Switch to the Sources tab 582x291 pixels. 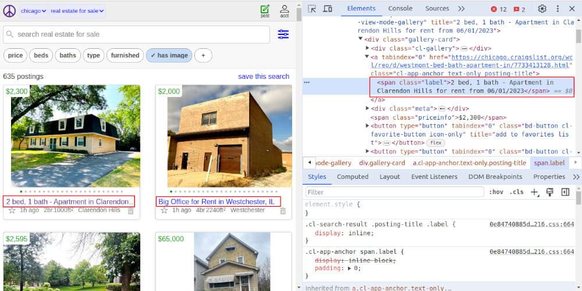(x=437, y=9)
